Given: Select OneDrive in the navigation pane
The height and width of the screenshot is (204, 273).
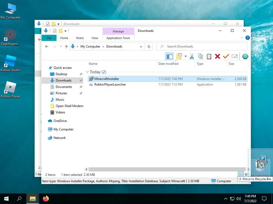Looking at the screenshot, I should (60, 121).
